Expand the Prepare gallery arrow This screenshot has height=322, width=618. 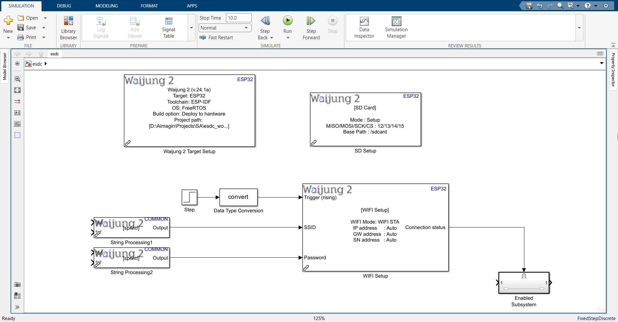pos(192,28)
